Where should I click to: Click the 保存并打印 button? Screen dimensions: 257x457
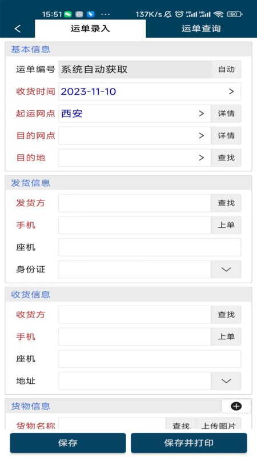tap(189, 443)
